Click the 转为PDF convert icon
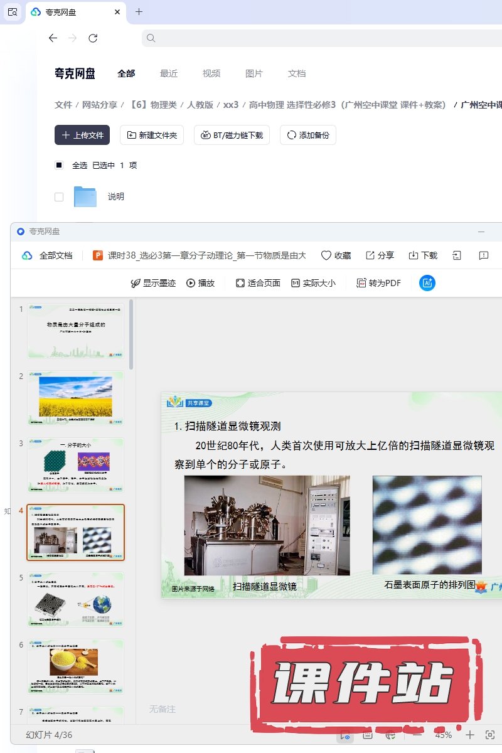 click(361, 283)
